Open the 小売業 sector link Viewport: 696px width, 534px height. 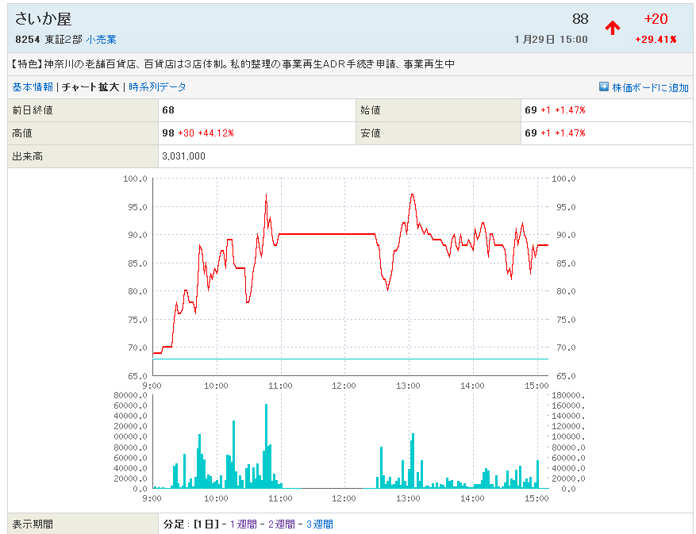click(102, 39)
